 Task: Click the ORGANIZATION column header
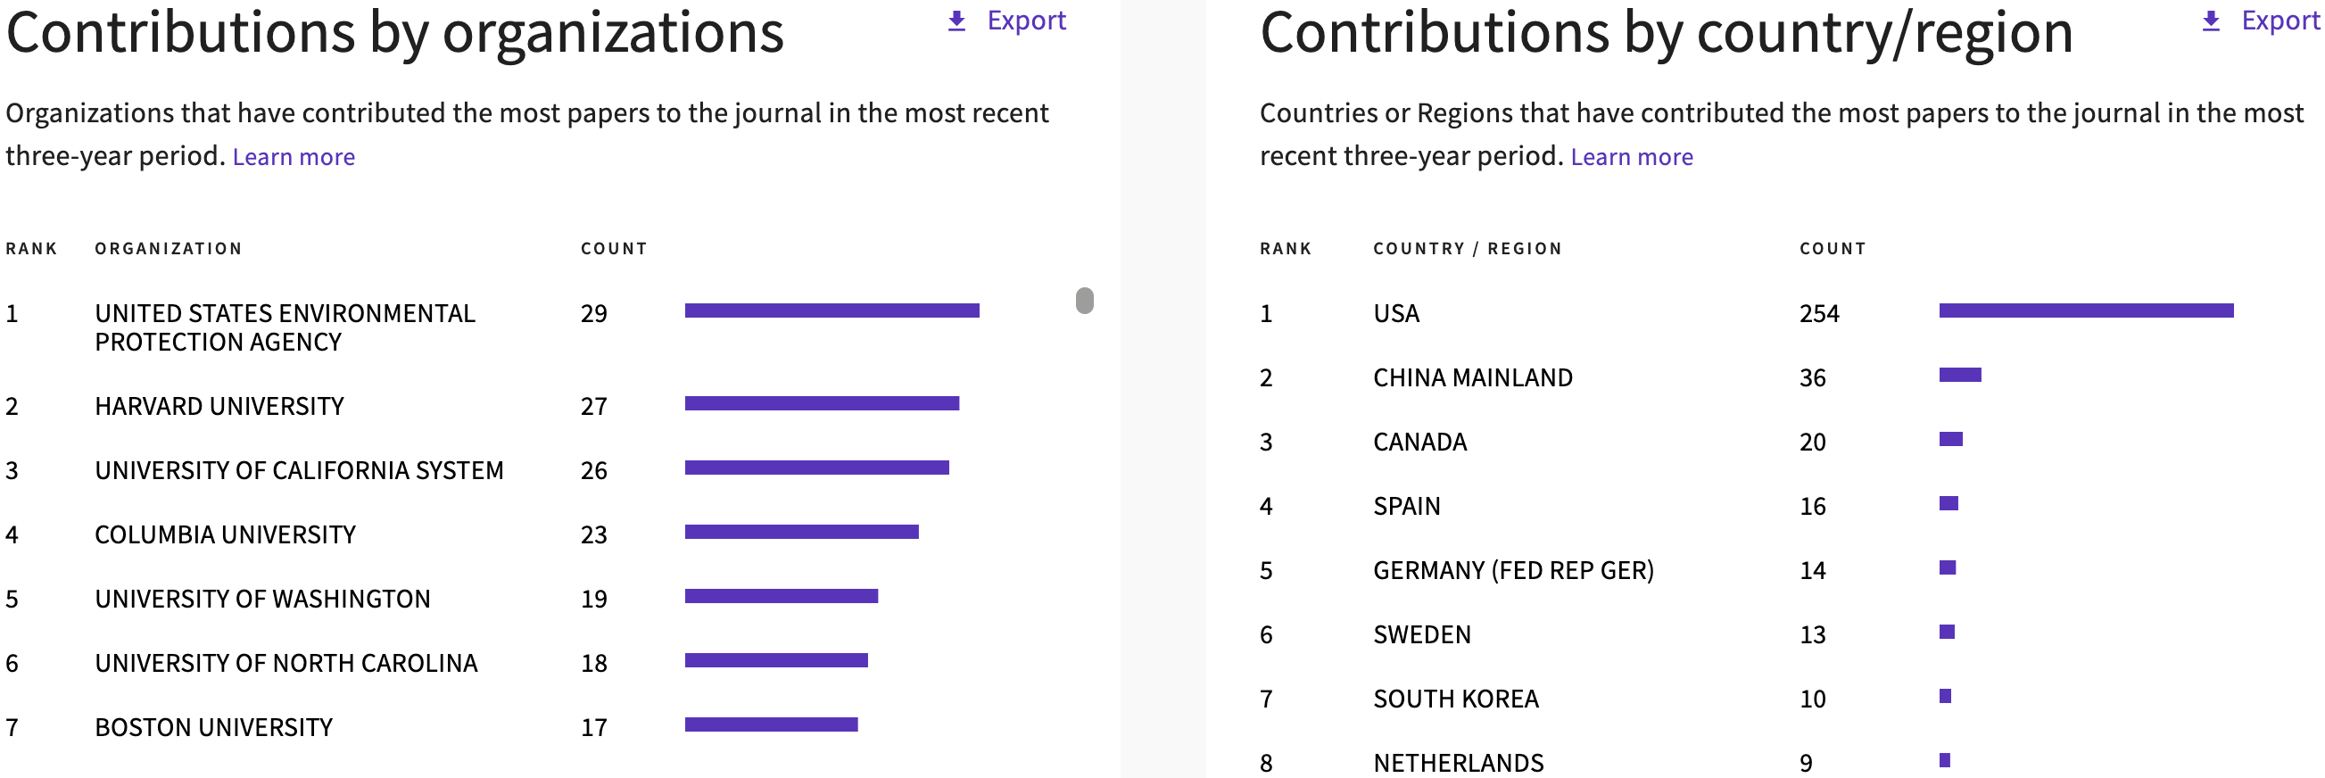(x=168, y=249)
